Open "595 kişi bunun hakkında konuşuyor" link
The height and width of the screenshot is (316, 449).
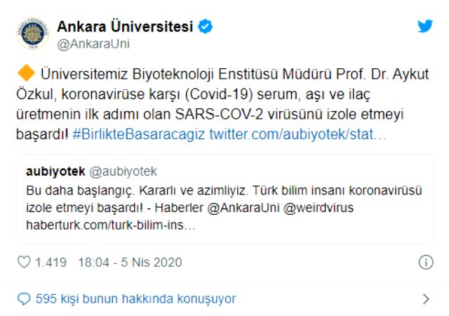pyautogui.click(x=136, y=299)
